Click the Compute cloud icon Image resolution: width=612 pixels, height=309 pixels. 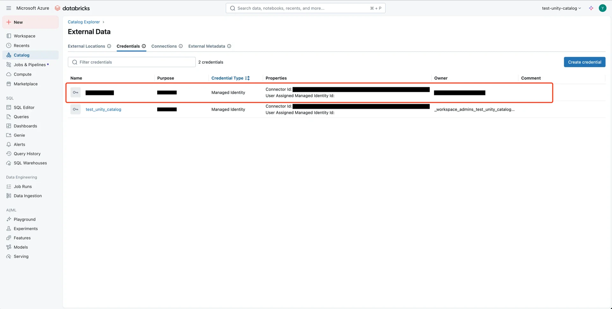(9, 74)
